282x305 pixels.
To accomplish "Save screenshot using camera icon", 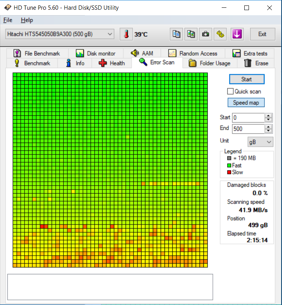I will point(205,34).
